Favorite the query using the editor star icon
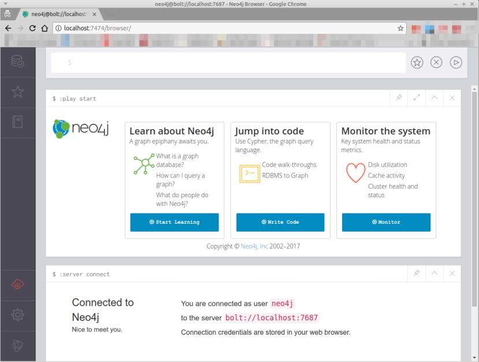 coord(417,62)
